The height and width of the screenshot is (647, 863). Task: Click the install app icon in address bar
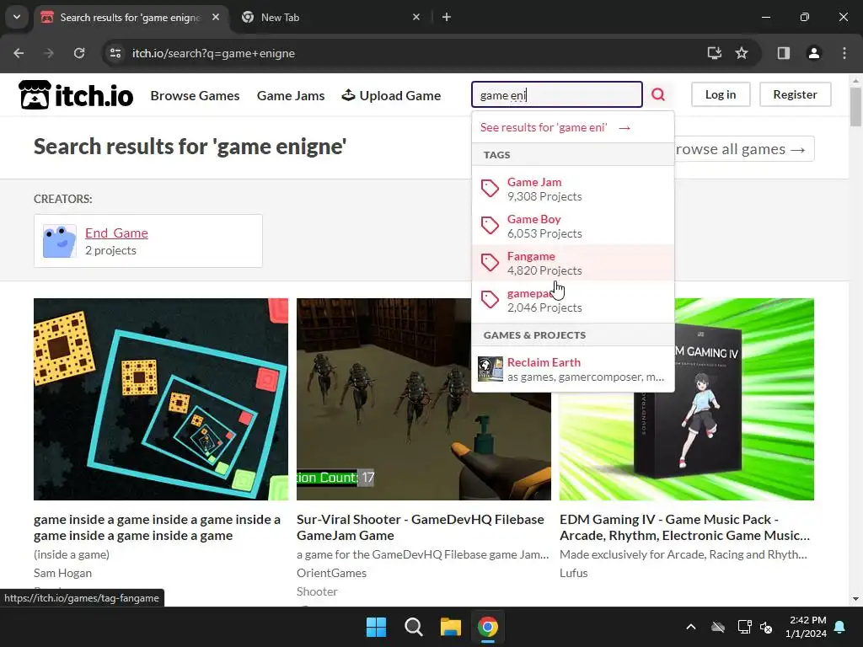714,53
